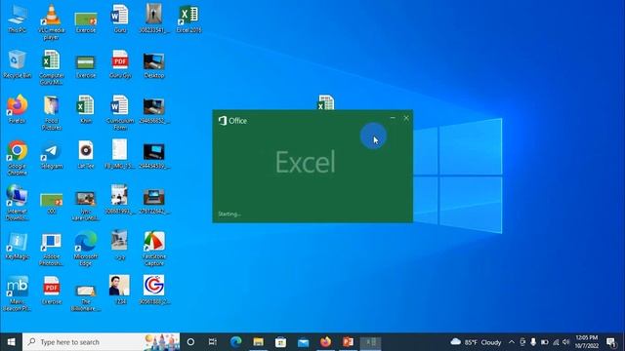The image size is (625, 351).
Task: Select the Food Pictures folder icon
Action: pos(52,113)
